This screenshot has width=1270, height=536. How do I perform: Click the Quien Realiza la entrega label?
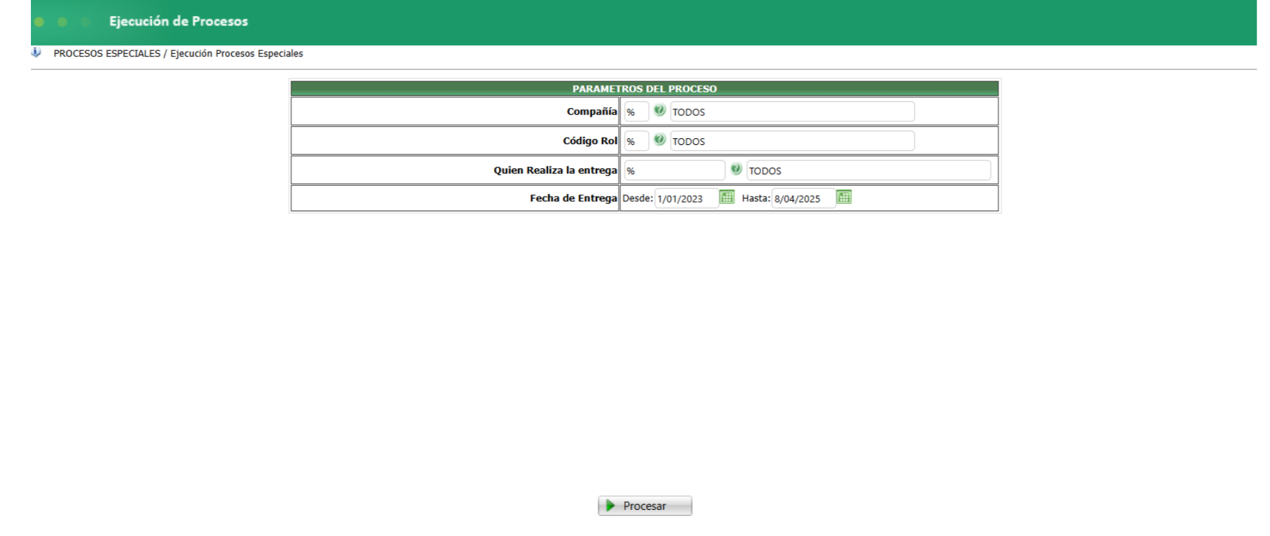(x=555, y=170)
